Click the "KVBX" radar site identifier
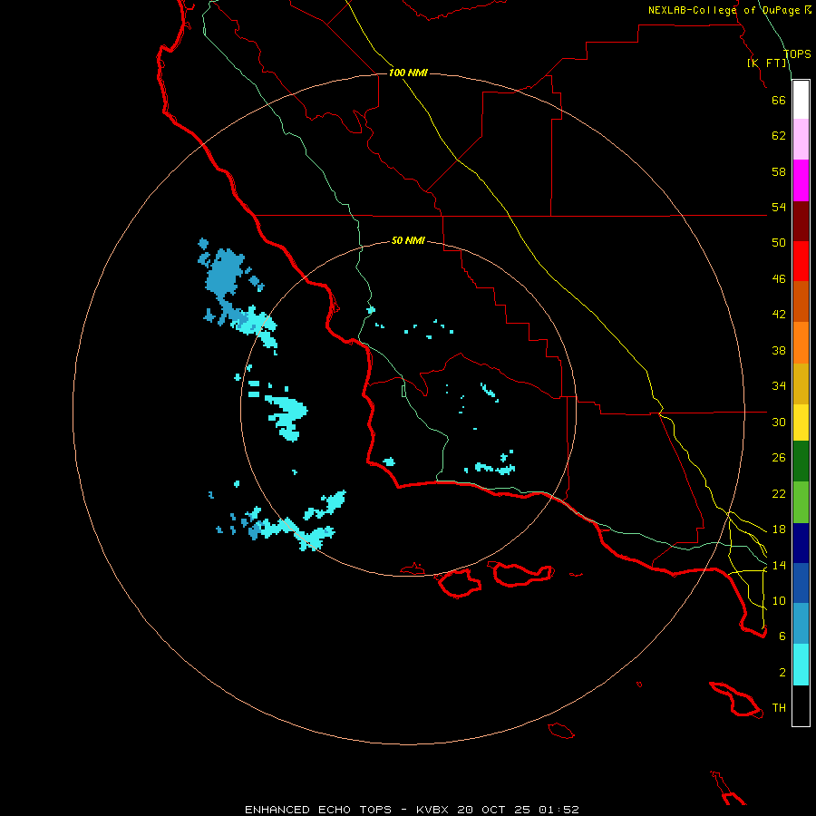This screenshot has width=816, height=816. [432, 810]
